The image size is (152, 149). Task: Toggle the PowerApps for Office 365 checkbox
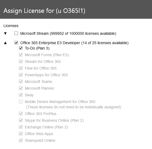pos(21,75)
